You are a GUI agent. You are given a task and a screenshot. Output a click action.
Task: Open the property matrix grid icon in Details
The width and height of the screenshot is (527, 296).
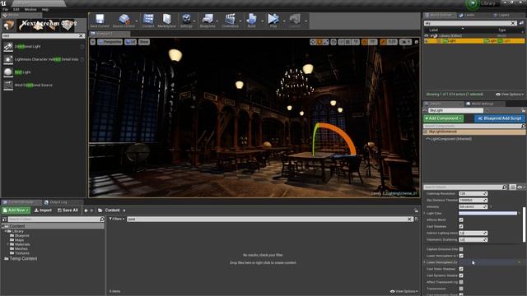pos(512,187)
